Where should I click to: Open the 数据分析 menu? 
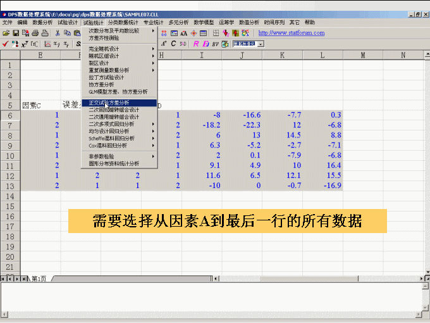point(42,22)
